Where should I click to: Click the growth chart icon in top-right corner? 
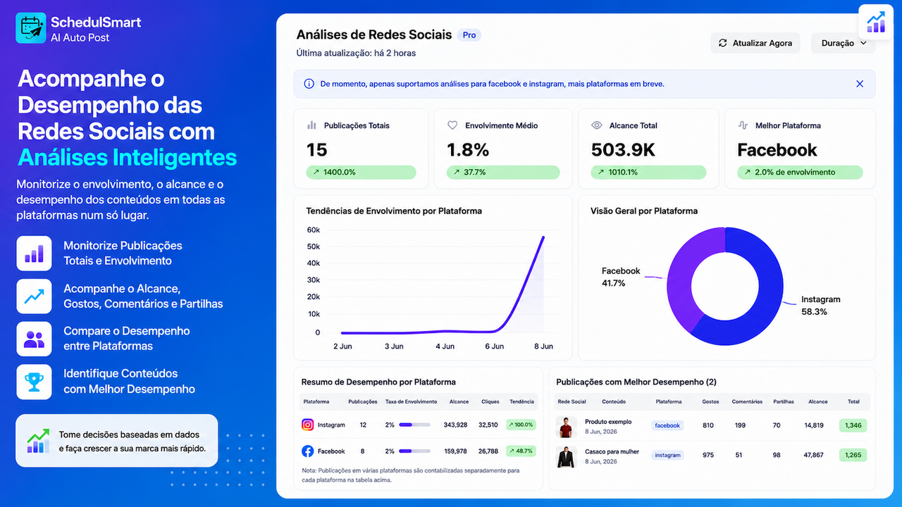[876, 23]
